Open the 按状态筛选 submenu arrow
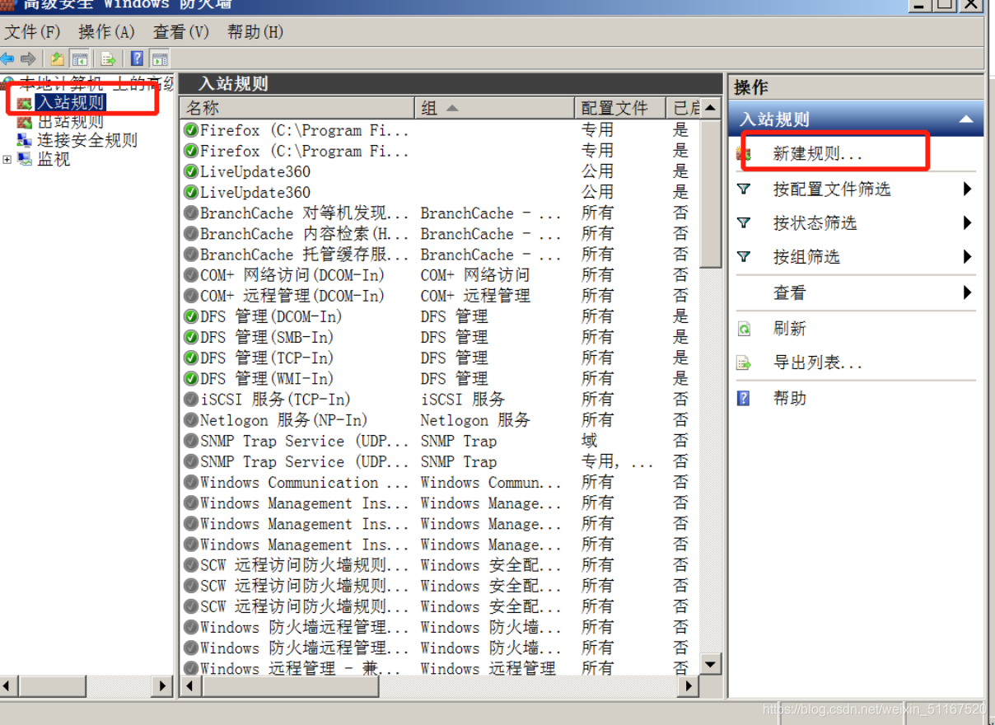Image resolution: width=995 pixels, height=725 pixels. click(x=967, y=222)
